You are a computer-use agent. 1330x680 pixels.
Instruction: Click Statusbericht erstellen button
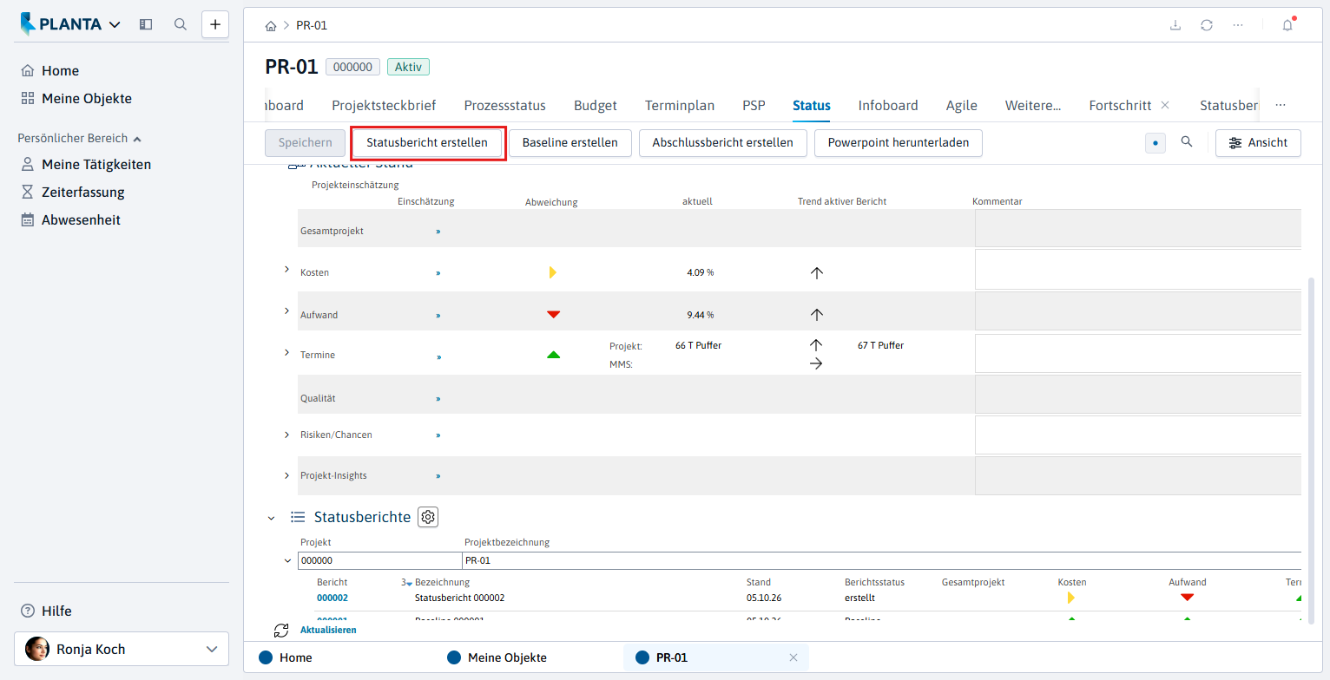coord(427,142)
